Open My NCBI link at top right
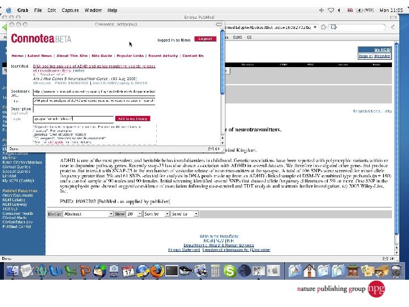The height and width of the screenshot is (307, 409). [x=382, y=49]
